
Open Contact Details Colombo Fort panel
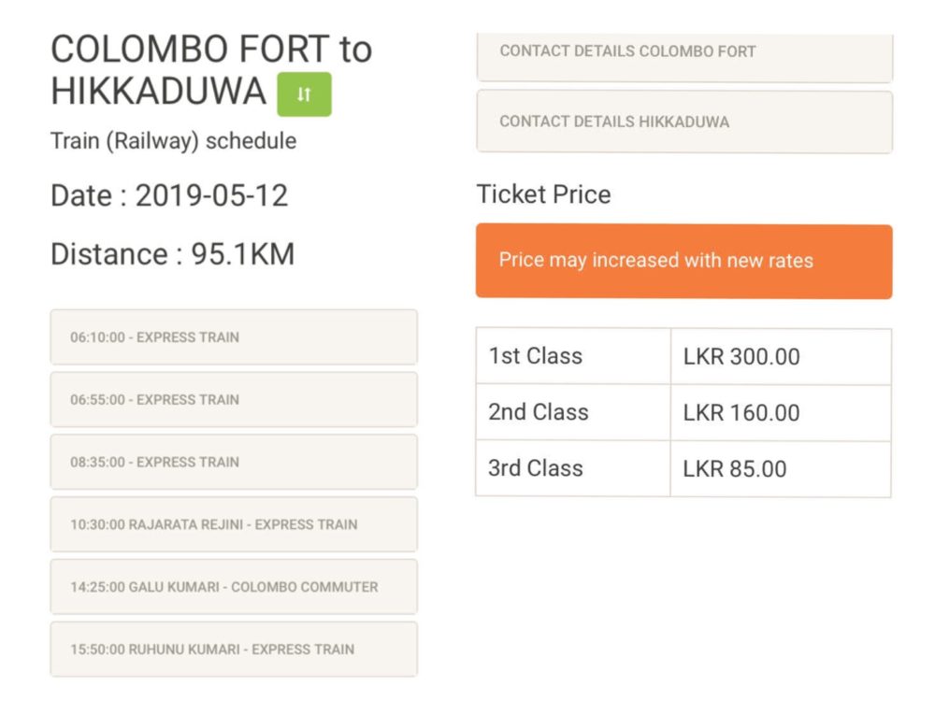pos(683,53)
